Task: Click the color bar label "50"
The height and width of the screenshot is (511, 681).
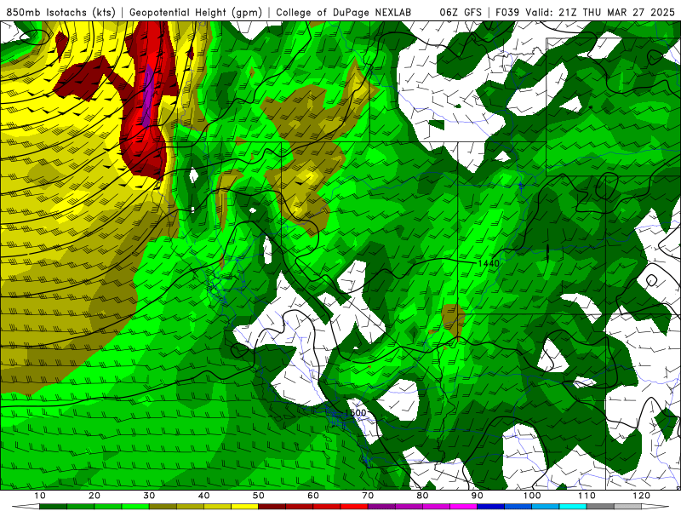Action: 259,496
